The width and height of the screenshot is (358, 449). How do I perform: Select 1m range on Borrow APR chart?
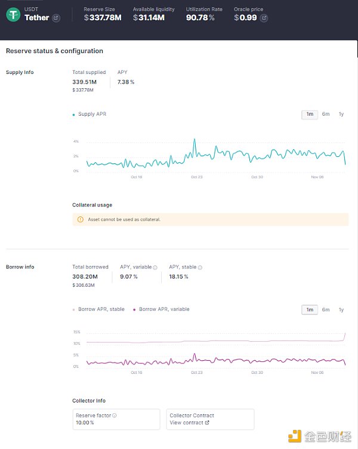[310, 310]
